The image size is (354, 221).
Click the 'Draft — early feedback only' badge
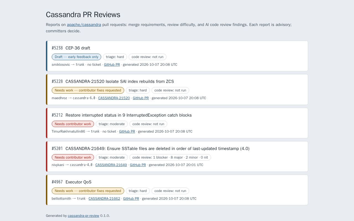[76, 57]
